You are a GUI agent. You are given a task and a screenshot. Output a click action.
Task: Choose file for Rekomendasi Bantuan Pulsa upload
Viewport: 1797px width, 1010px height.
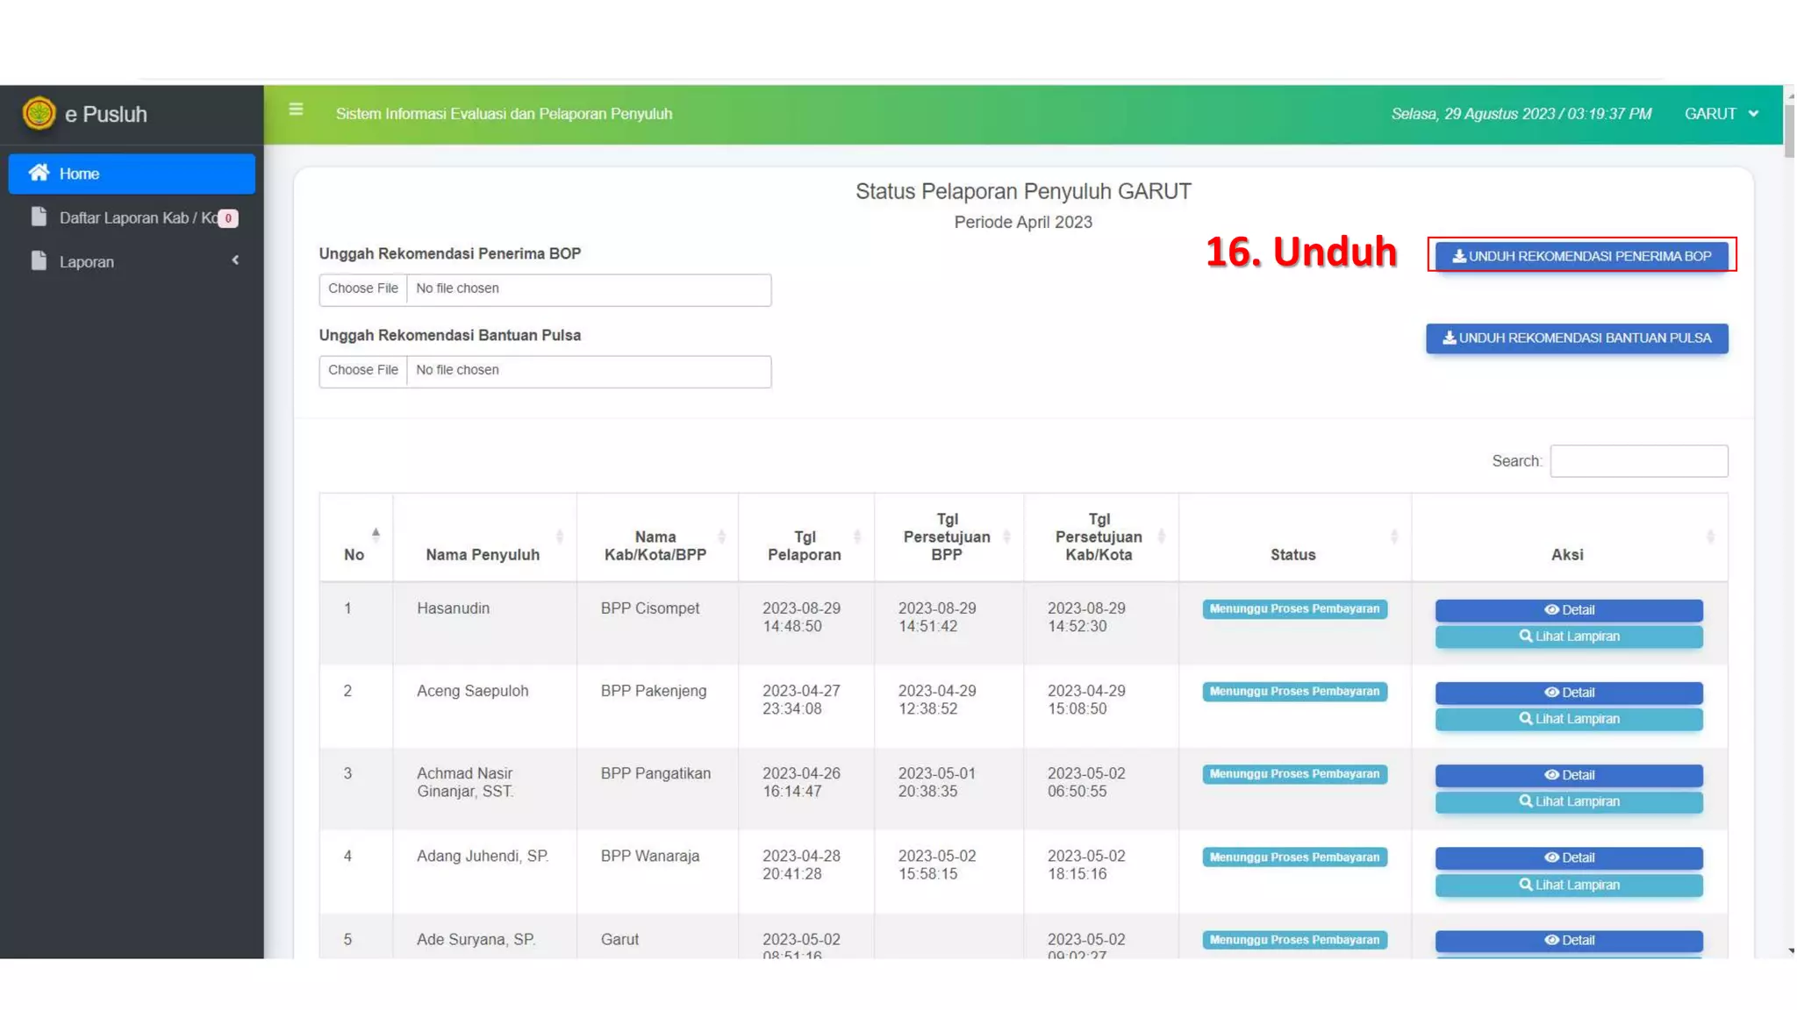pyautogui.click(x=363, y=371)
